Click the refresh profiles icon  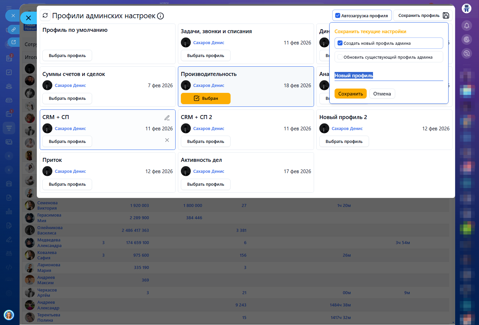45,16
